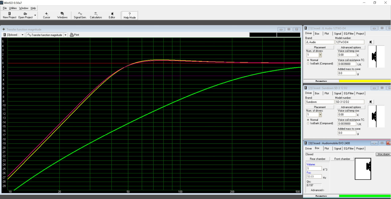Click the speaker icon beside SD-3 12 D2 model

[x=371, y=102]
